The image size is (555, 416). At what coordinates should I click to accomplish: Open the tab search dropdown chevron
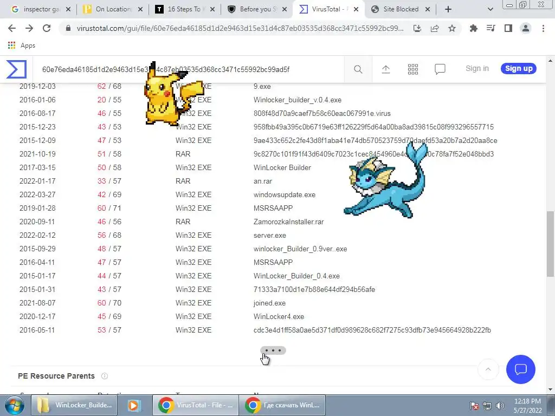coord(490,9)
